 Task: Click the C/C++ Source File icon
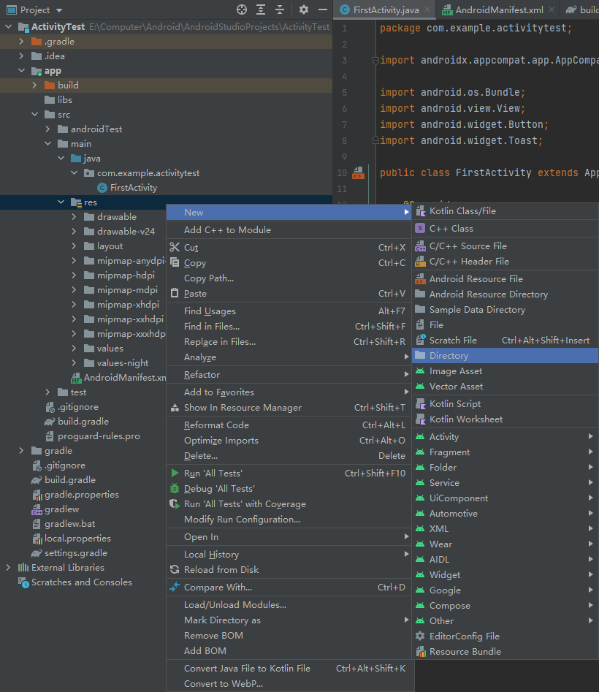420,246
